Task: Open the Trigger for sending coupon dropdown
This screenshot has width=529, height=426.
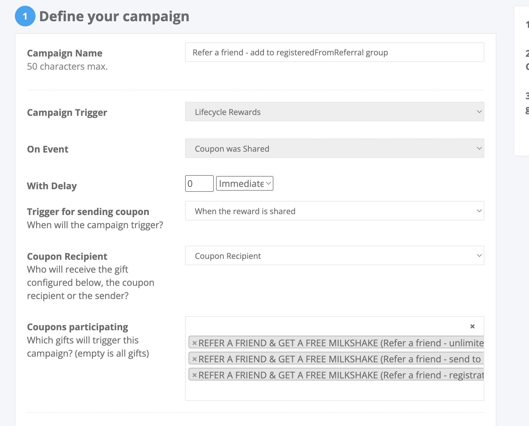Action: pyautogui.click(x=334, y=211)
